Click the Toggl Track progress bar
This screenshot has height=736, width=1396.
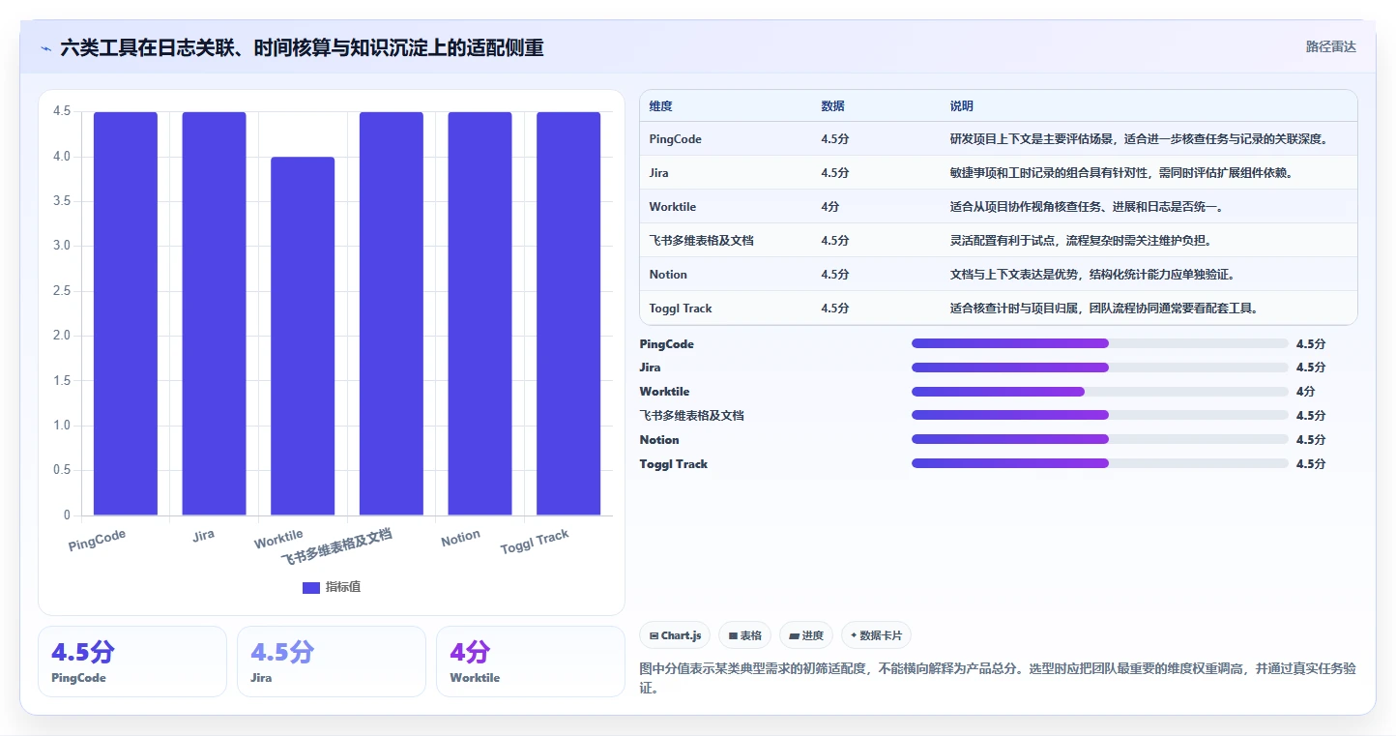click(x=1099, y=463)
